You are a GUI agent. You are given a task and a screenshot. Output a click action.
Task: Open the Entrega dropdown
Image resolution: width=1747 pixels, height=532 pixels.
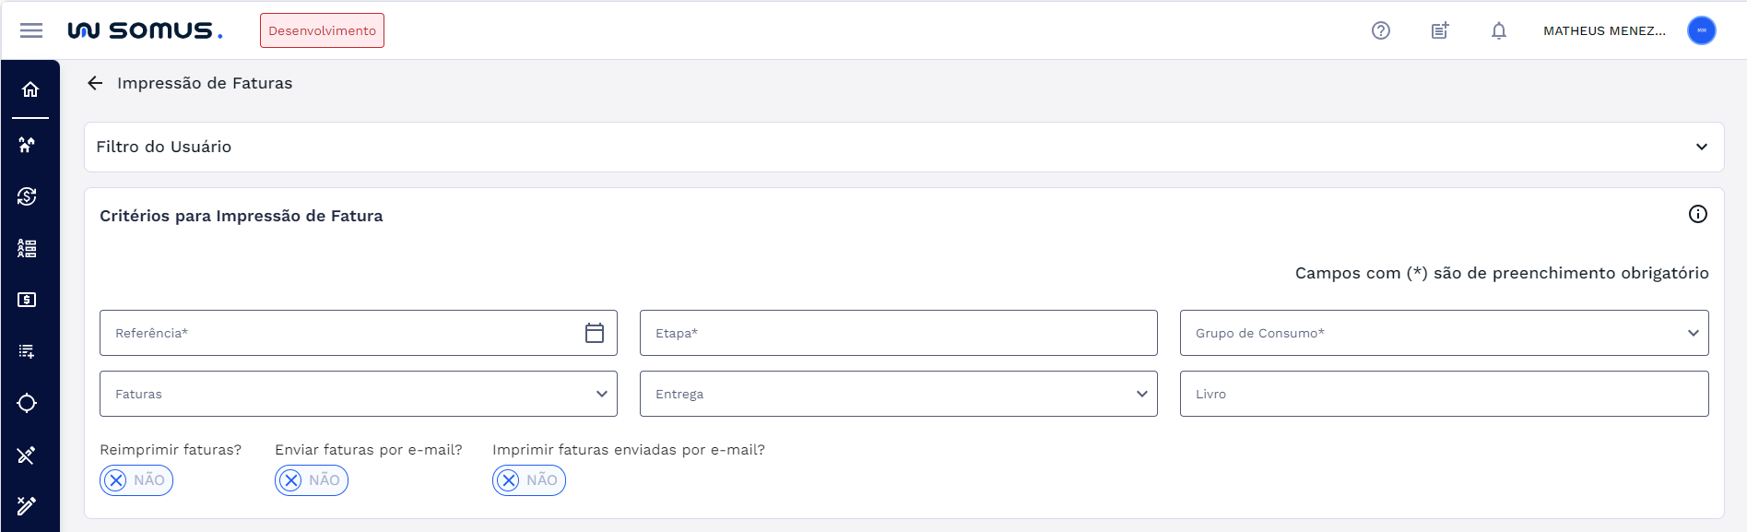pos(898,394)
